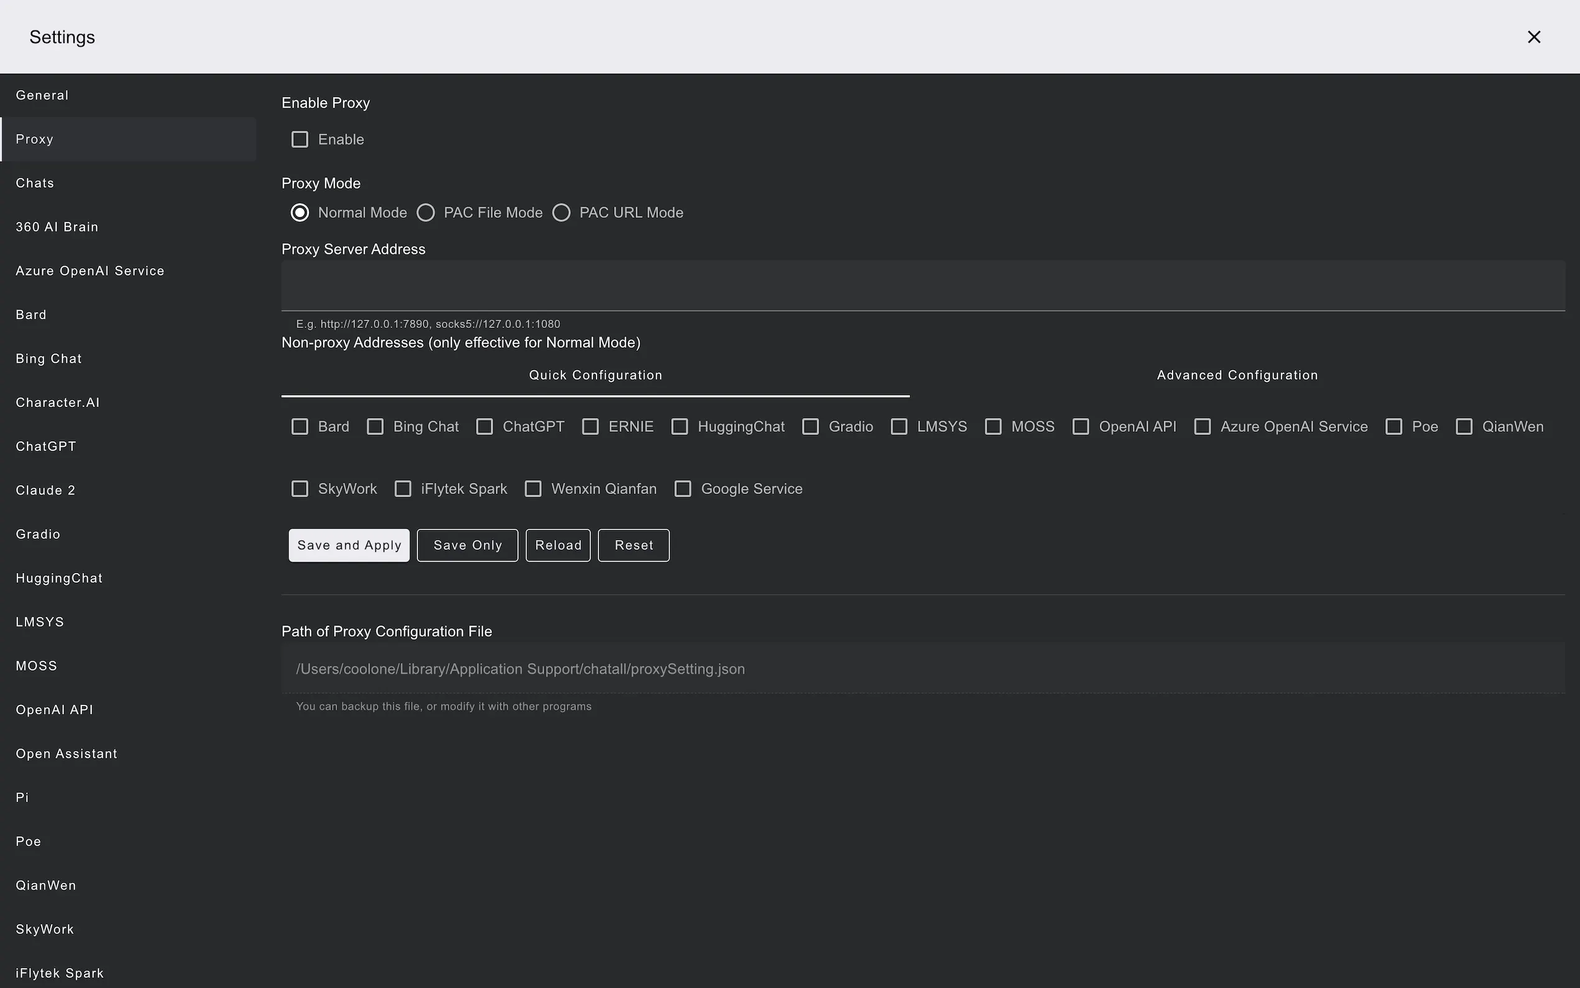Reset the proxy settings
This screenshot has height=988, width=1580.
coord(633,545)
